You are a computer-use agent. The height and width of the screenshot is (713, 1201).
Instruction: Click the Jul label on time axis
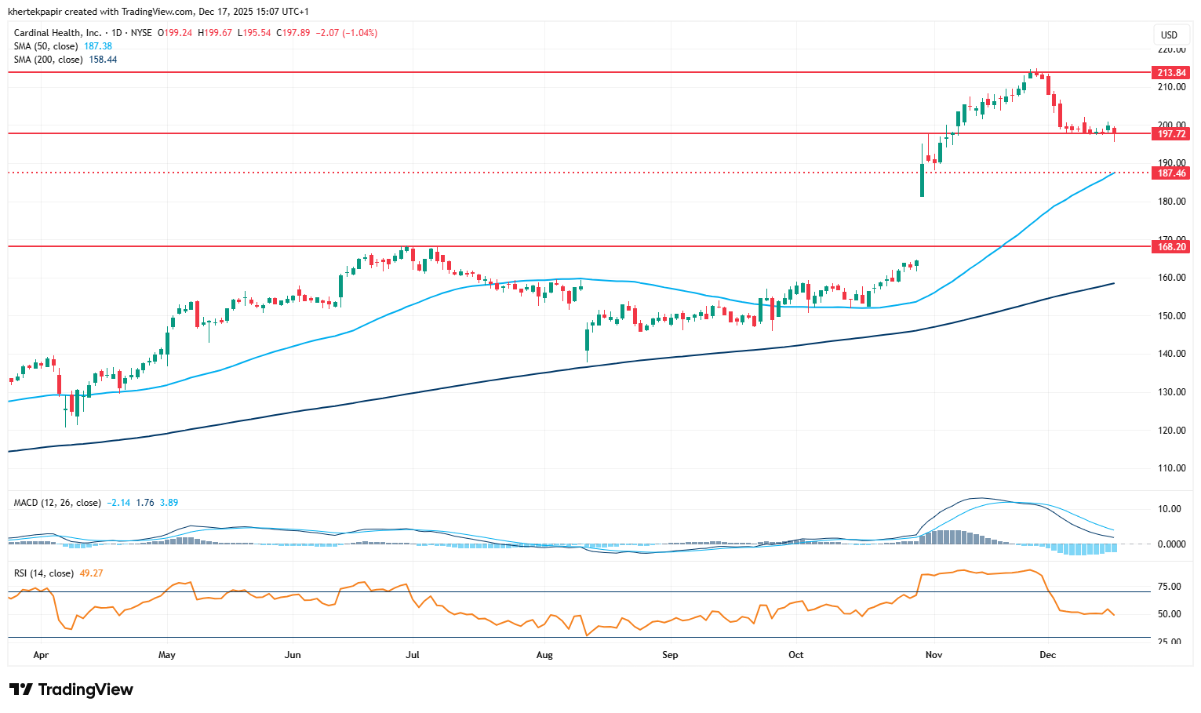click(x=413, y=655)
